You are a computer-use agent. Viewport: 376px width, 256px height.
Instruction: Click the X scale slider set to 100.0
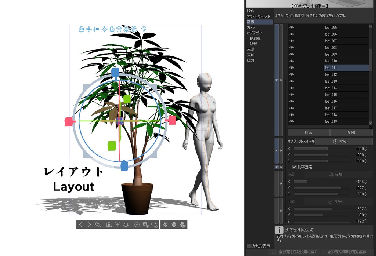[x=322, y=149]
